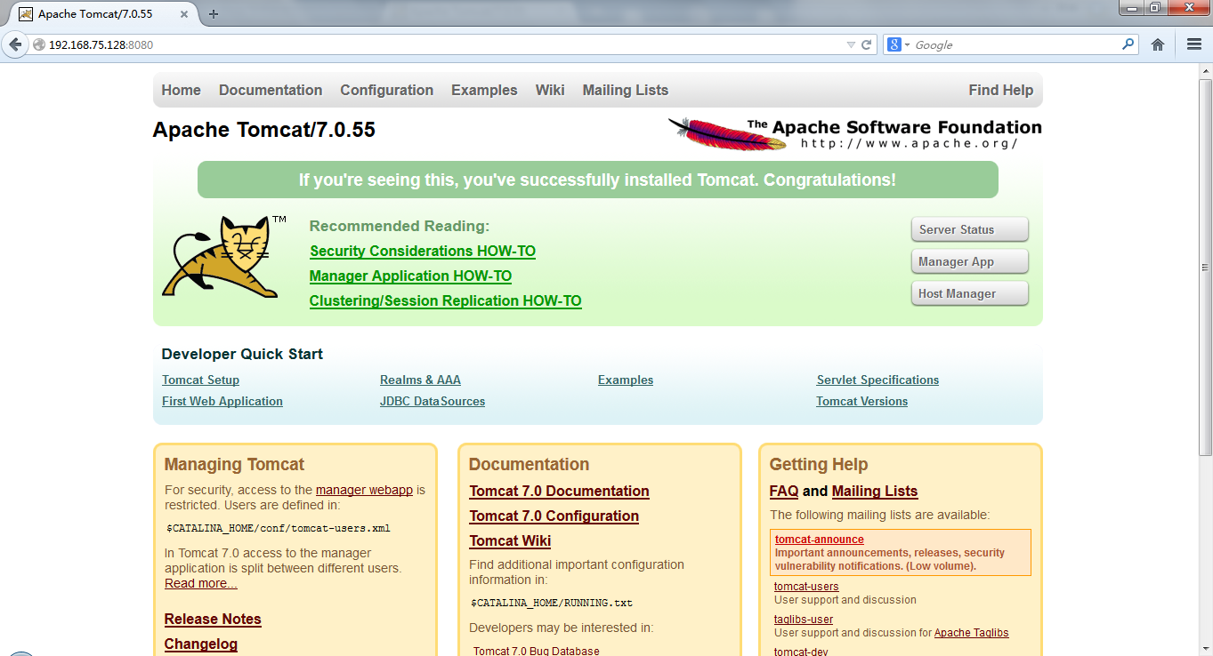Click the browser back arrow button
Viewport: 1213px width, 656px height.
15,44
